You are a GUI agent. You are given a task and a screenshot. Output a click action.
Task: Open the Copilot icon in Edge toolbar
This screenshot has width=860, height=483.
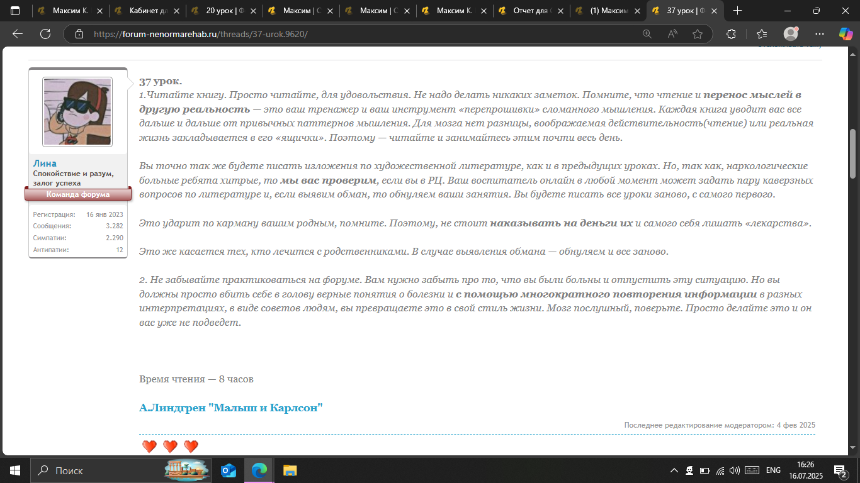(846, 34)
